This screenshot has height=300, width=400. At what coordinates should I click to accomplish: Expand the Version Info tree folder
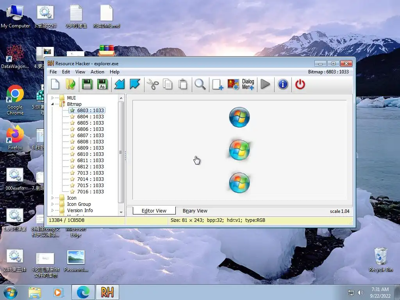tap(52, 211)
